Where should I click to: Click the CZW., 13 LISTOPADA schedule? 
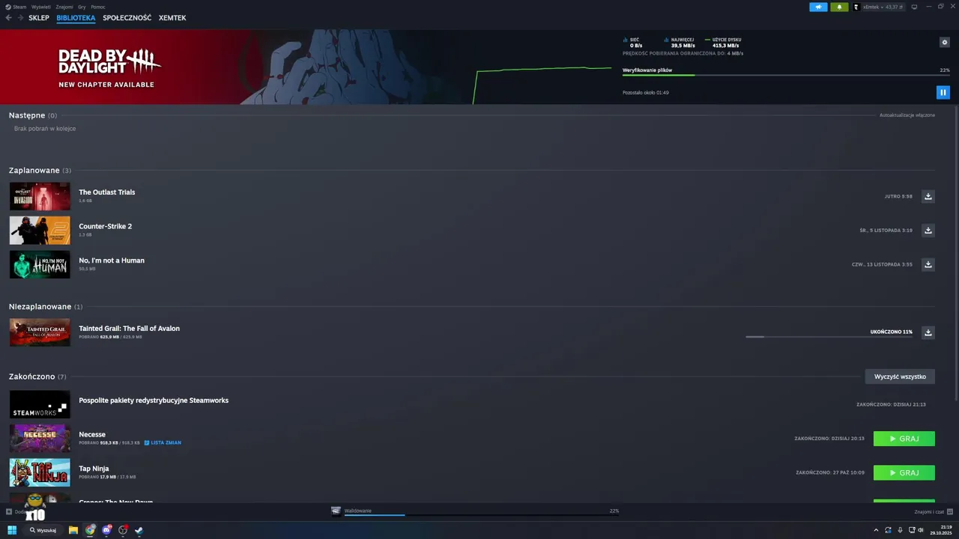point(882,264)
